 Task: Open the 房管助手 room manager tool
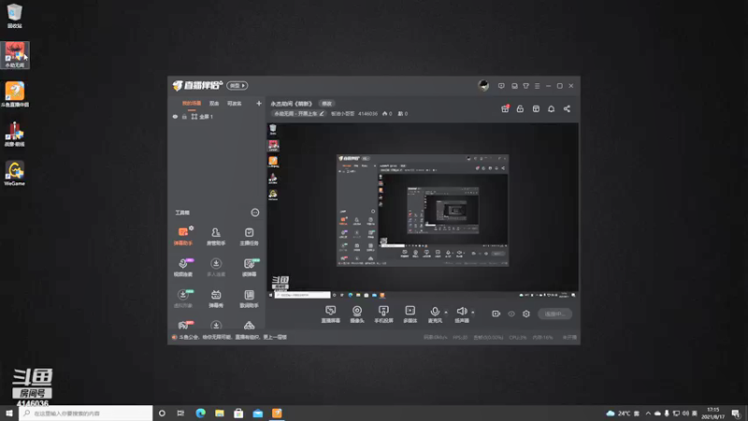tap(216, 237)
